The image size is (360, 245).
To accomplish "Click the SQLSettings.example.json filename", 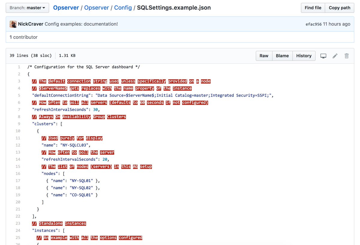I will point(174,7).
